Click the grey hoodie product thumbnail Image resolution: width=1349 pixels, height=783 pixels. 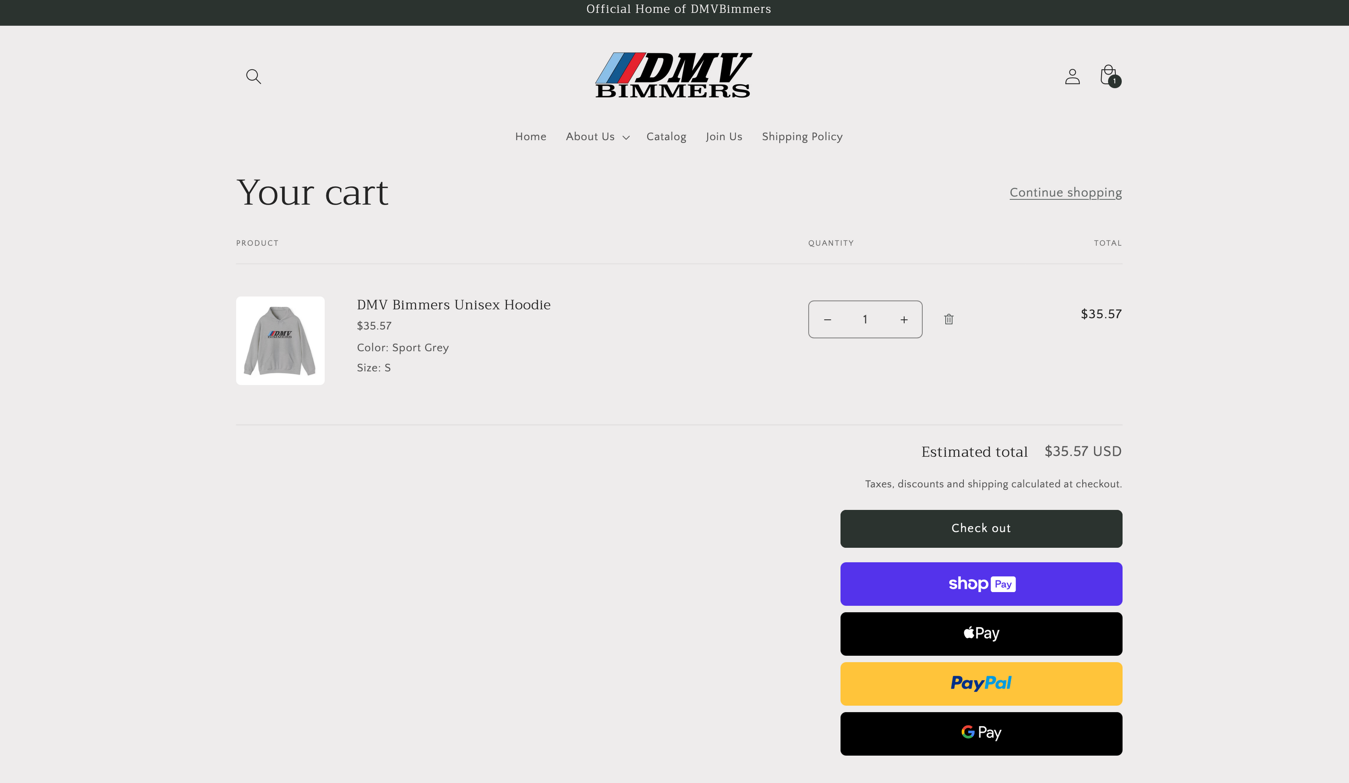click(x=280, y=341)
